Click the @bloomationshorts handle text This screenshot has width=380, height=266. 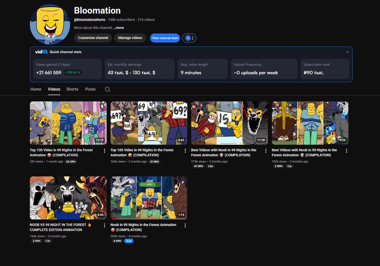coord(90,20)
